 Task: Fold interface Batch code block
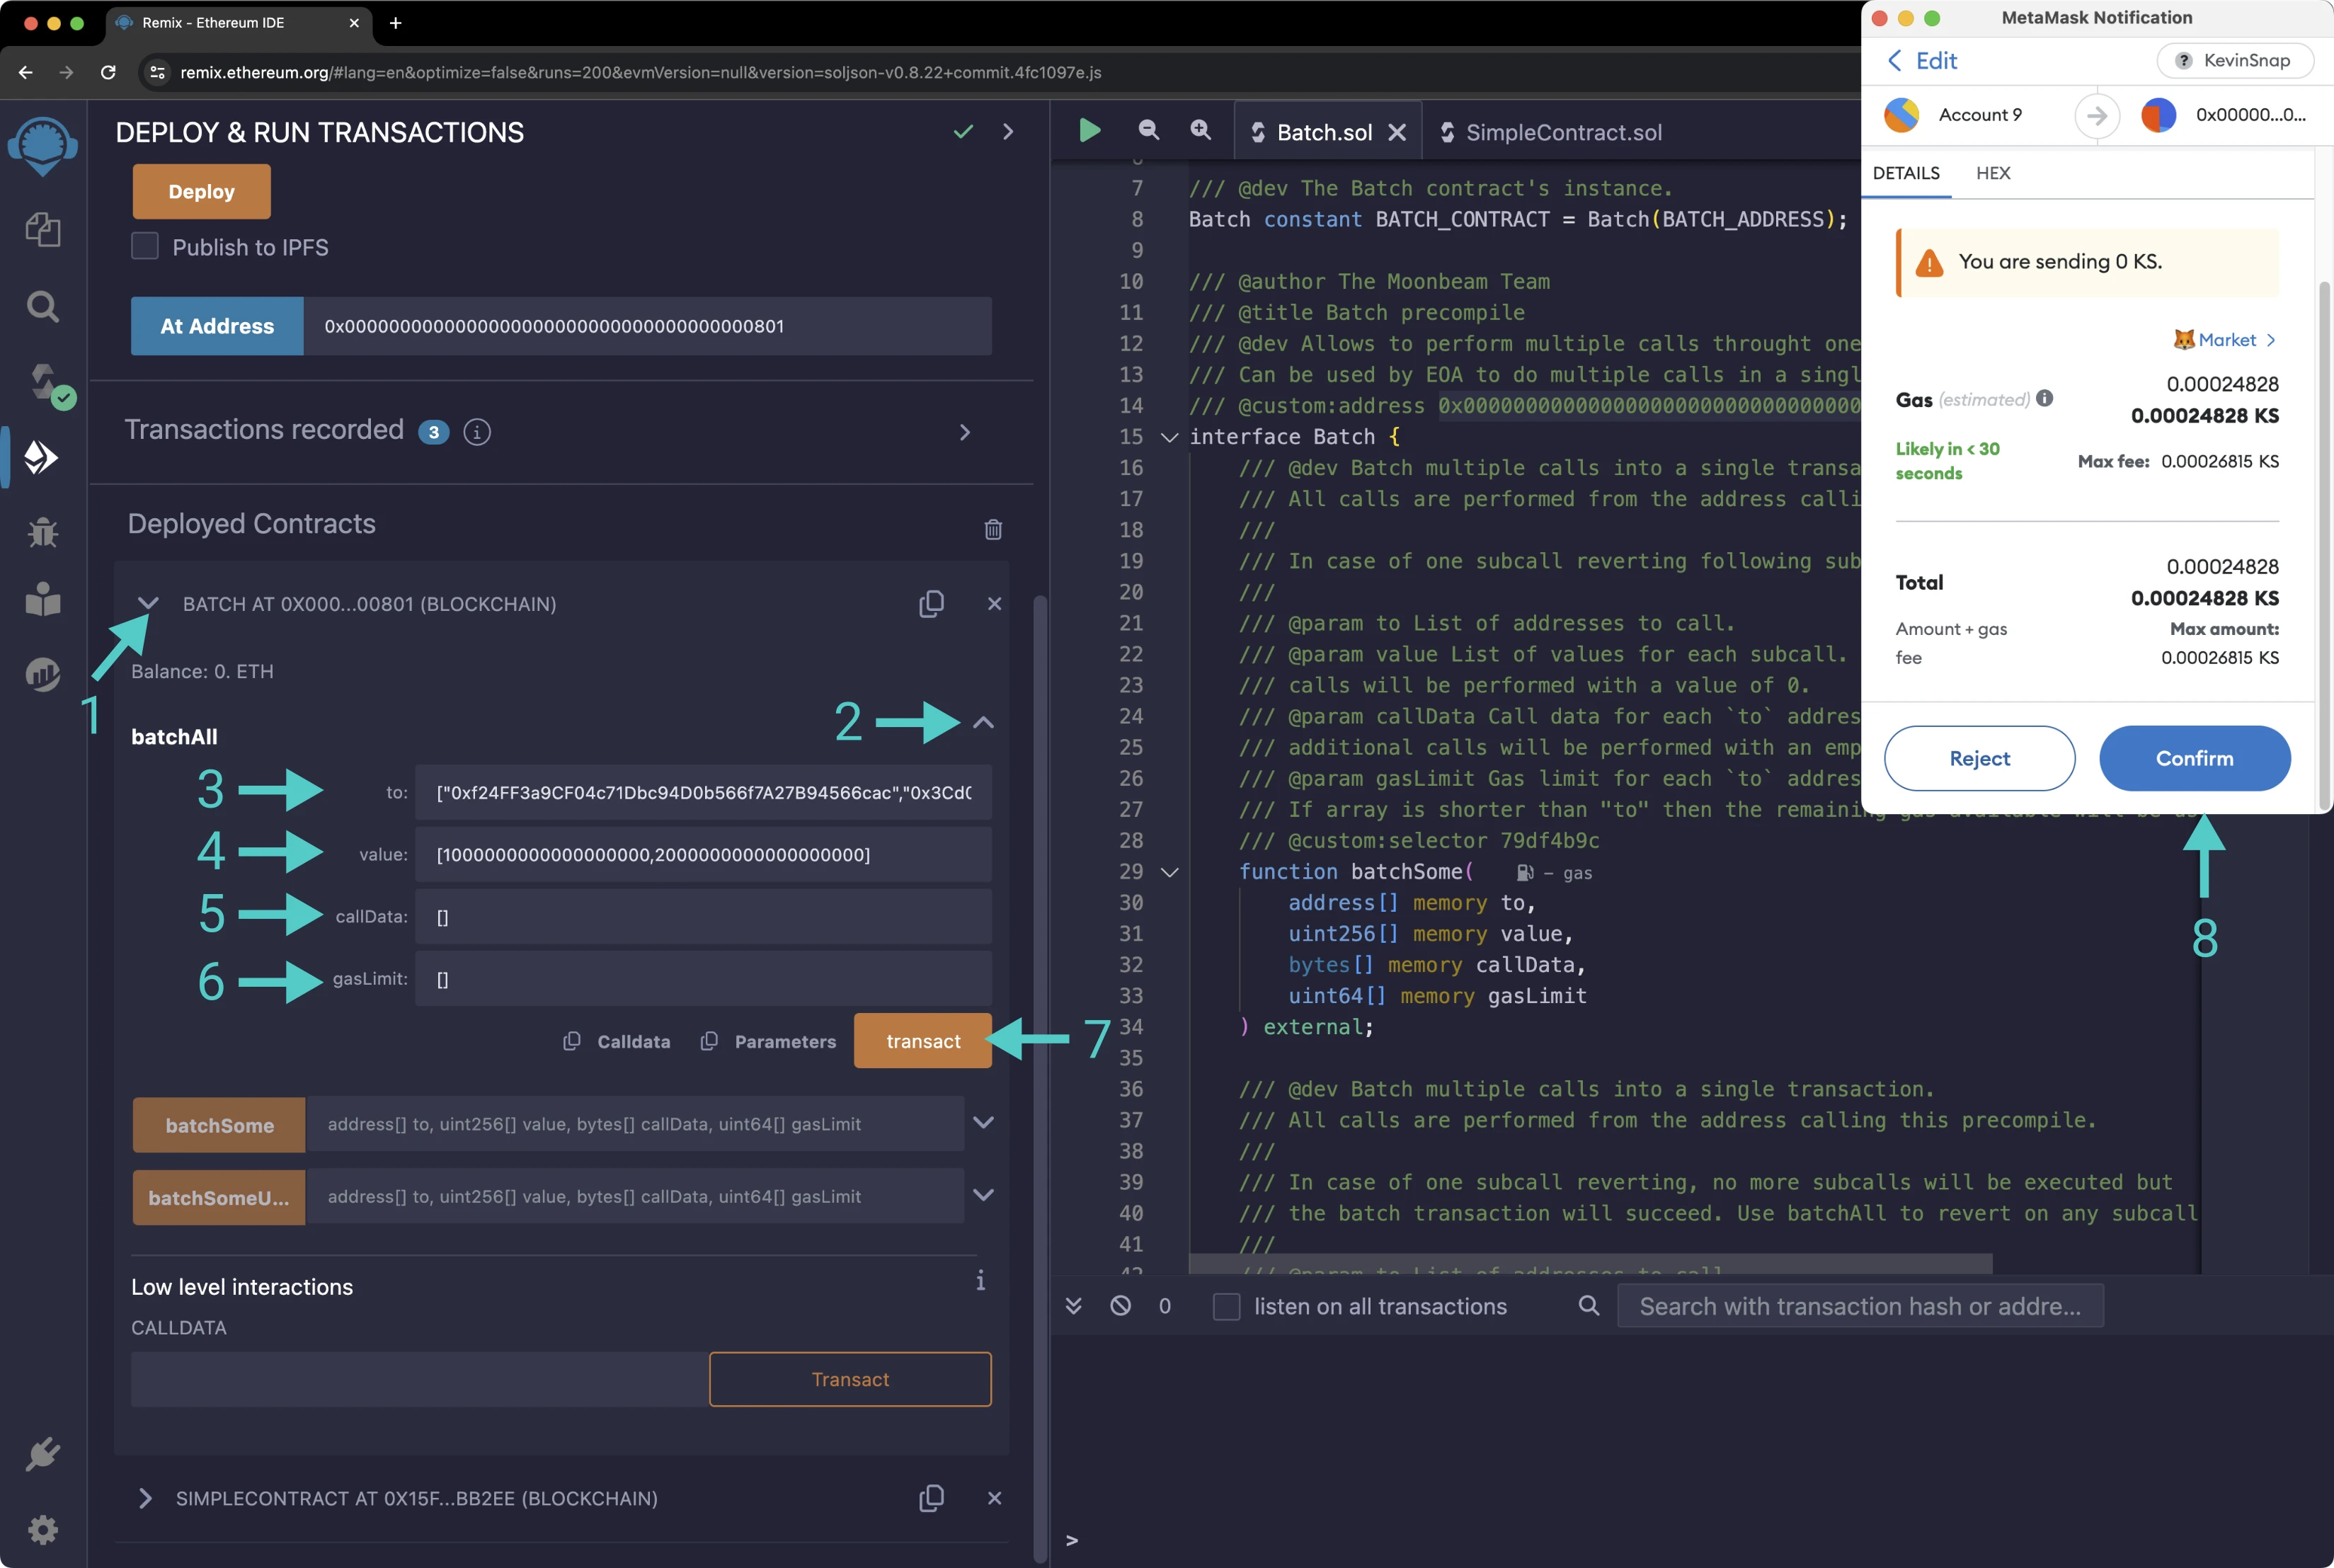pyautogui.click(x=1169, y=437)
